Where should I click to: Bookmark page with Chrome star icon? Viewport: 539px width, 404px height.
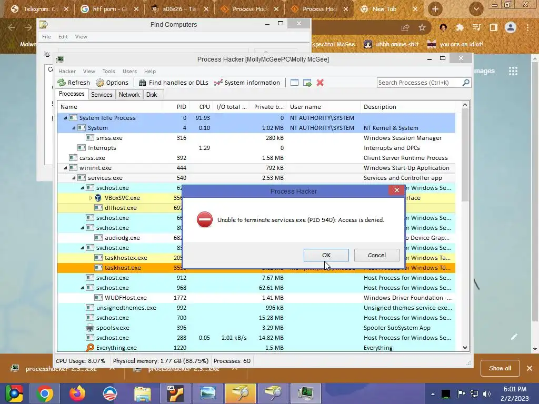[x=422, y=27]
